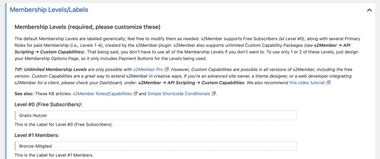380x159 pixels.
Task: Click external-link icon after Roles/Capabilities link
Action: (x=135, y=94)
